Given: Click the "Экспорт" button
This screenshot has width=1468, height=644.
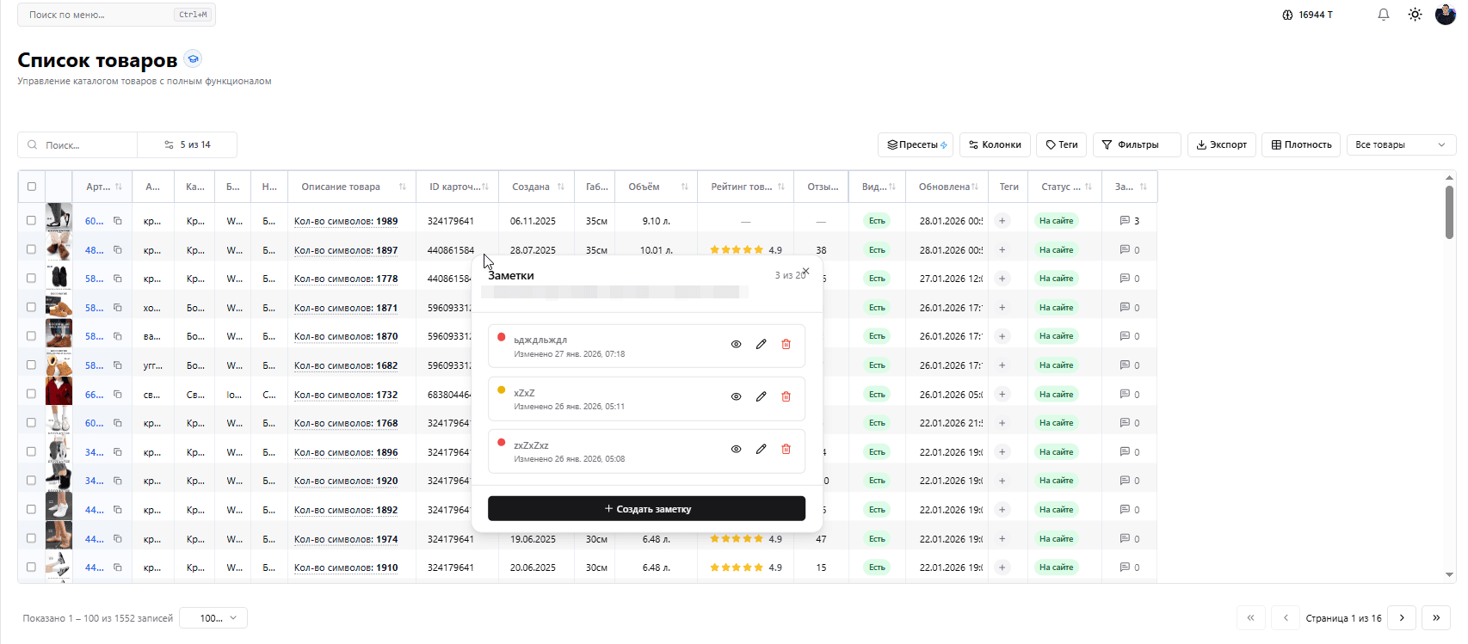Looking at the screenshot, I should pos(1222,145).
